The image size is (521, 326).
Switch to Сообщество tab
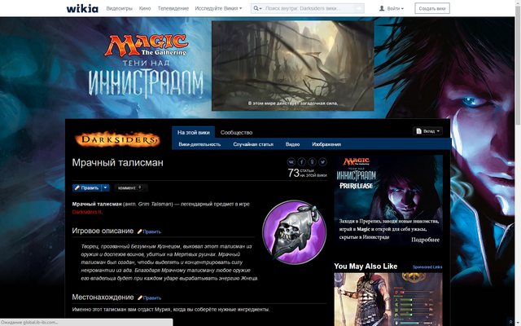(236, 132)
